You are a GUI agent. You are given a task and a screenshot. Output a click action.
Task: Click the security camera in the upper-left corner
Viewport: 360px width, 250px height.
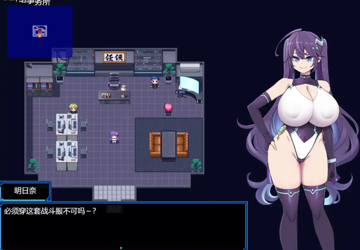(30, 66)
